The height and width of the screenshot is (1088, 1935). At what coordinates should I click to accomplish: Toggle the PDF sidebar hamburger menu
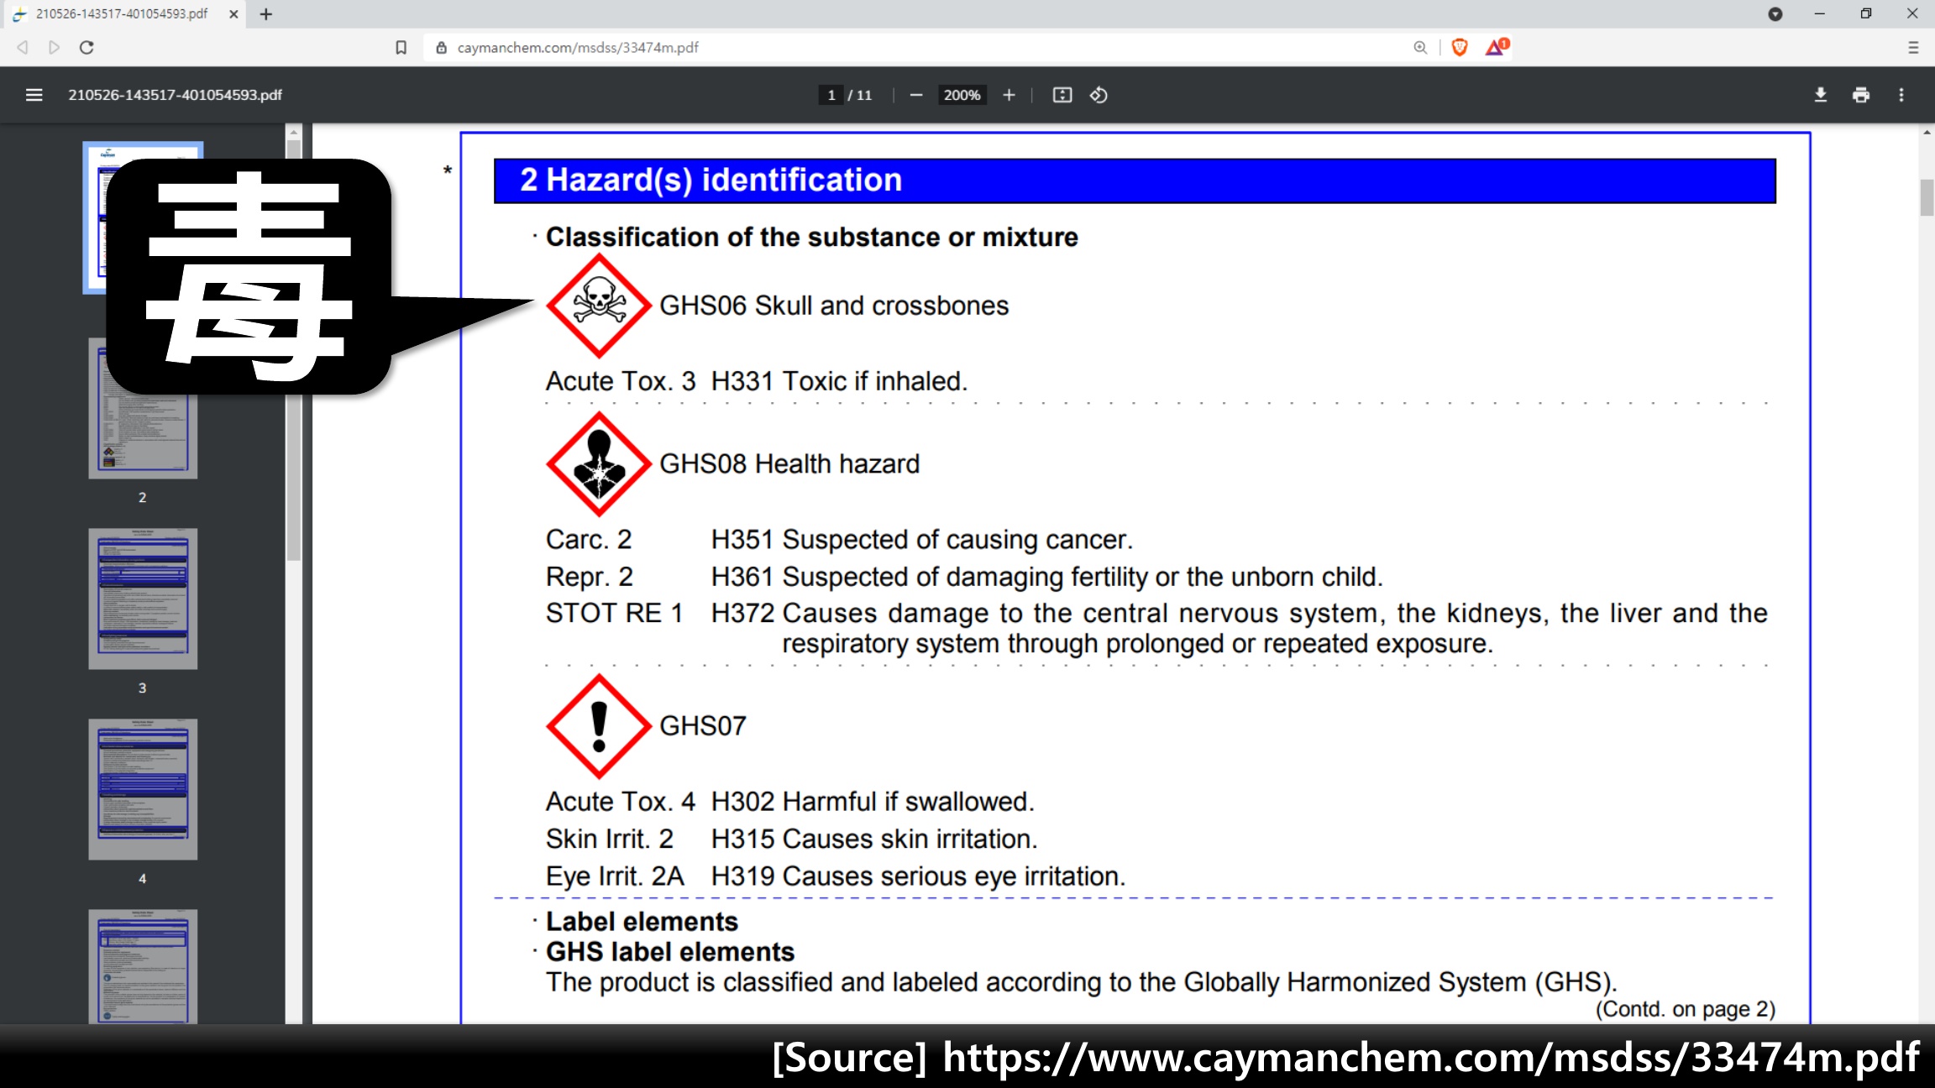pos(34,95)
